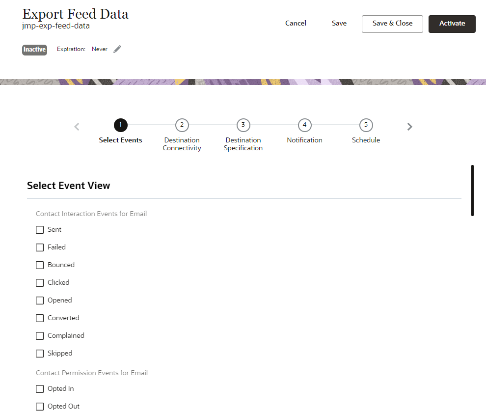
Task: Open step 4 Notification circle
Action: 304,125
